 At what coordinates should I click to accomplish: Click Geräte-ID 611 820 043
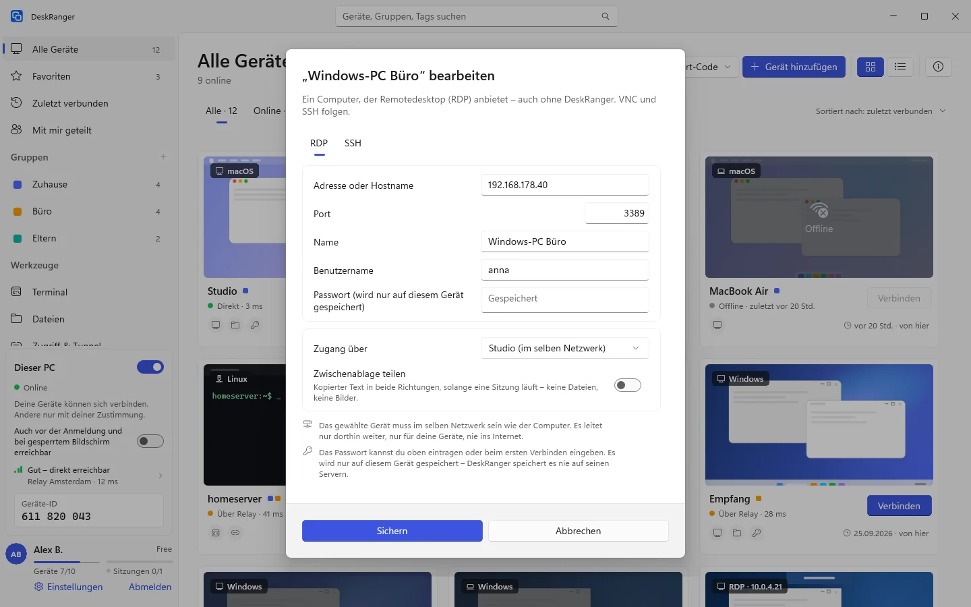tap(89, 510)
